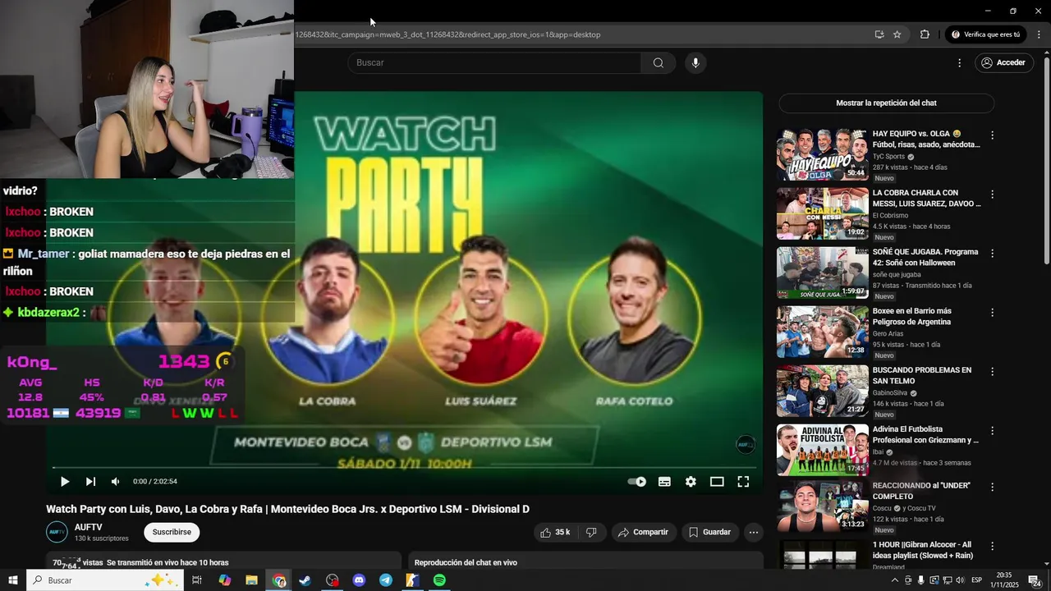The image size is (1051, 591).
Task: Like the video (35 k)
Action: click(555, 533)
